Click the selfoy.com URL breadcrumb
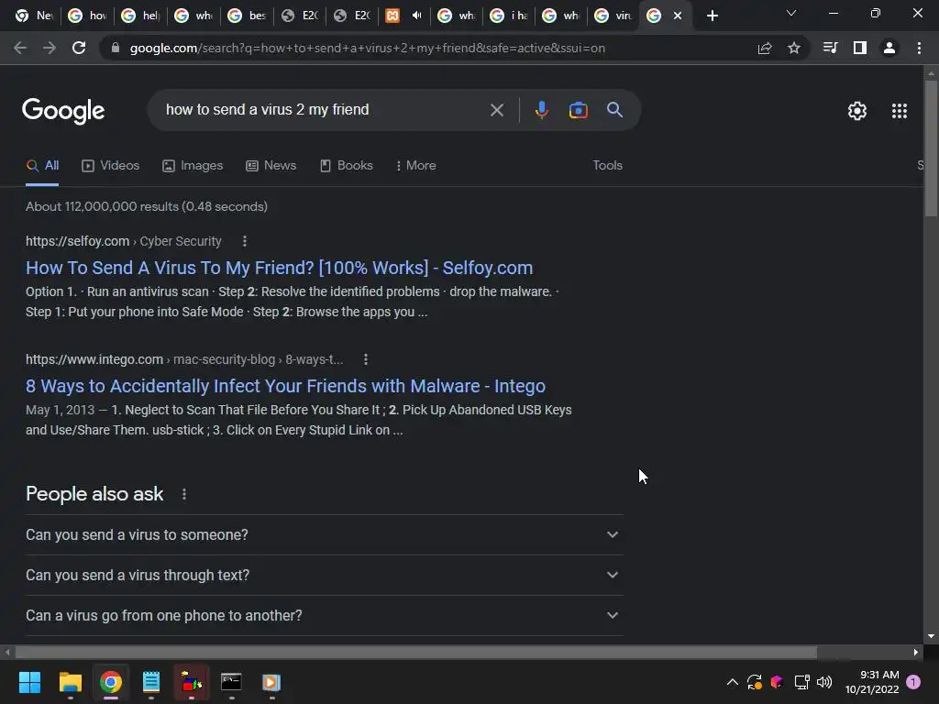This screenshot has height=704, width=939. (124, 241)
